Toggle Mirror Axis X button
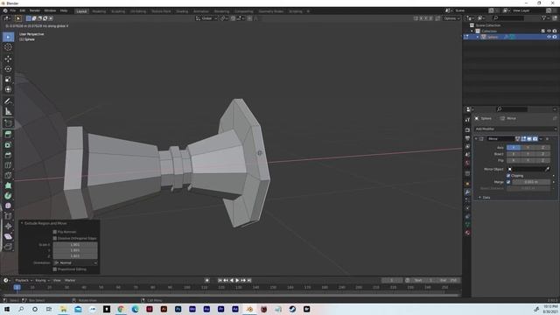Image resolution: width=560 pixels, height=315 pixels. click(514, 148)
